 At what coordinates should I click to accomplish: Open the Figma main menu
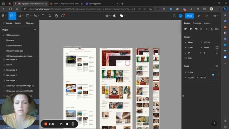point(3,16)
